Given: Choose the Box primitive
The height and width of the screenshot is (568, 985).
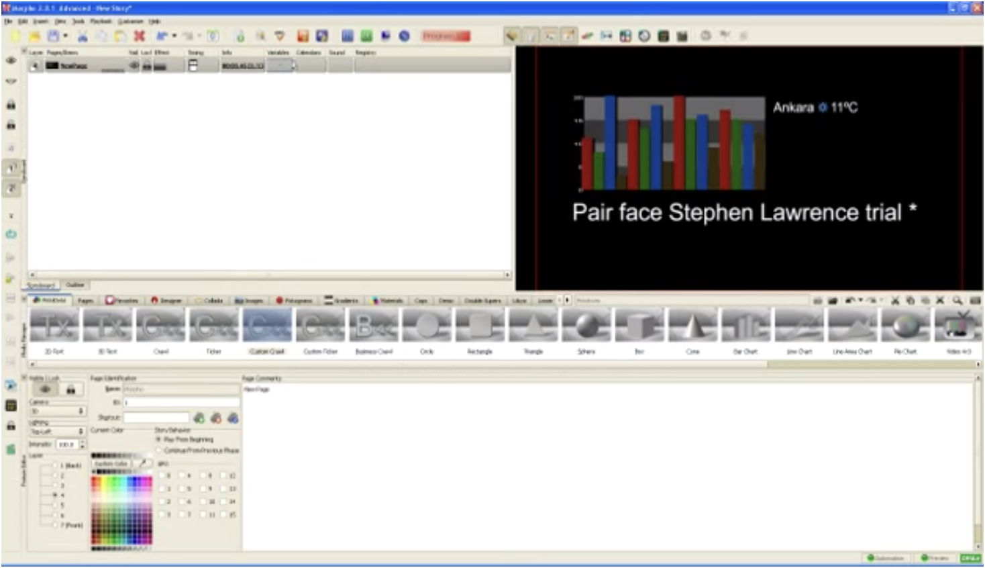Looking at the screenshot, I should click(639, 332).
